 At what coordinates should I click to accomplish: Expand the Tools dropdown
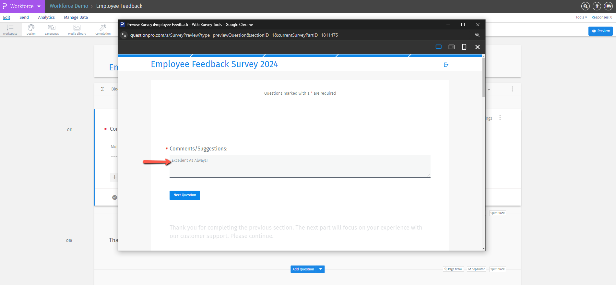(x=581, y=18)
